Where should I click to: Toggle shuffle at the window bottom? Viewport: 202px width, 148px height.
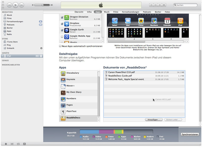click(12, 144)
